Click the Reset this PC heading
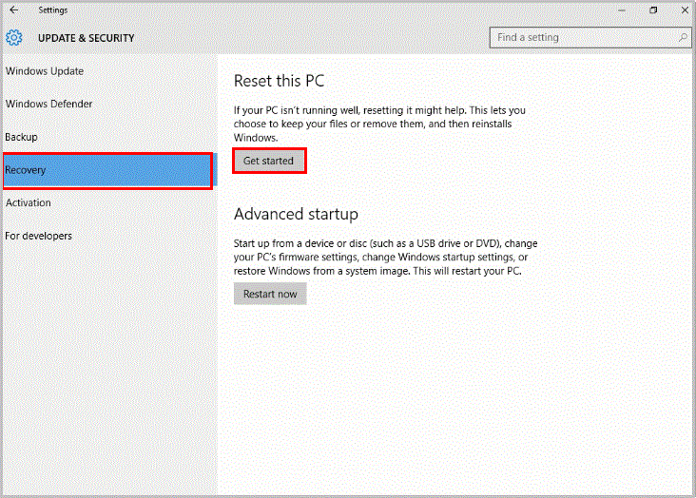Viewport: 696px width, 498px height. (279, 81)
